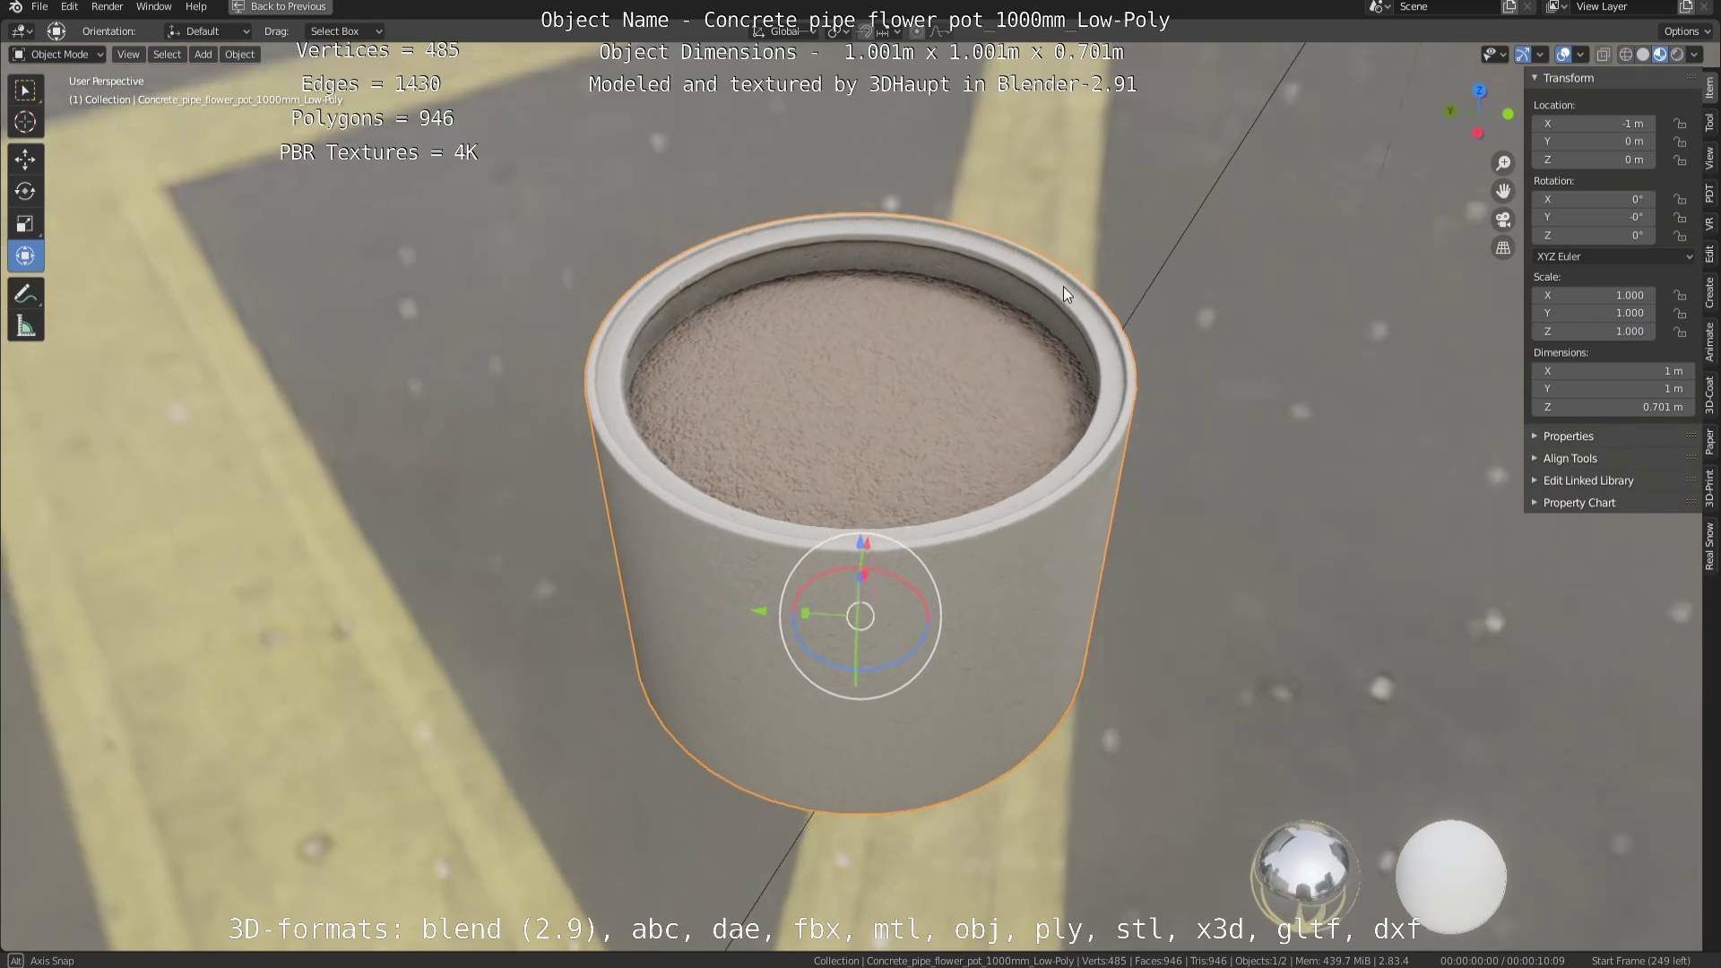Viewport: 1721px width, 968px height.
Task: Open the Object Mode dropdown
Action: (x=57, y=55)
